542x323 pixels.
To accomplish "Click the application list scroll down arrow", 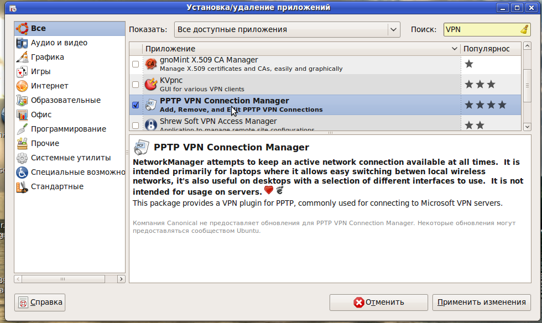I will click(527, 127).
